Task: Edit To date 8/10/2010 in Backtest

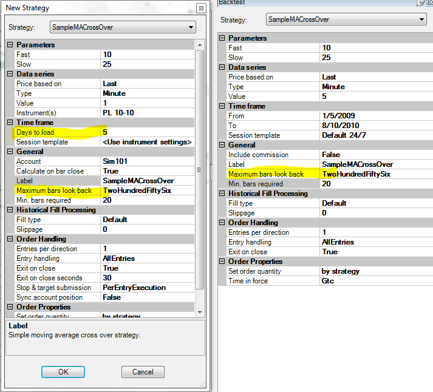Action: coord(377,126)
